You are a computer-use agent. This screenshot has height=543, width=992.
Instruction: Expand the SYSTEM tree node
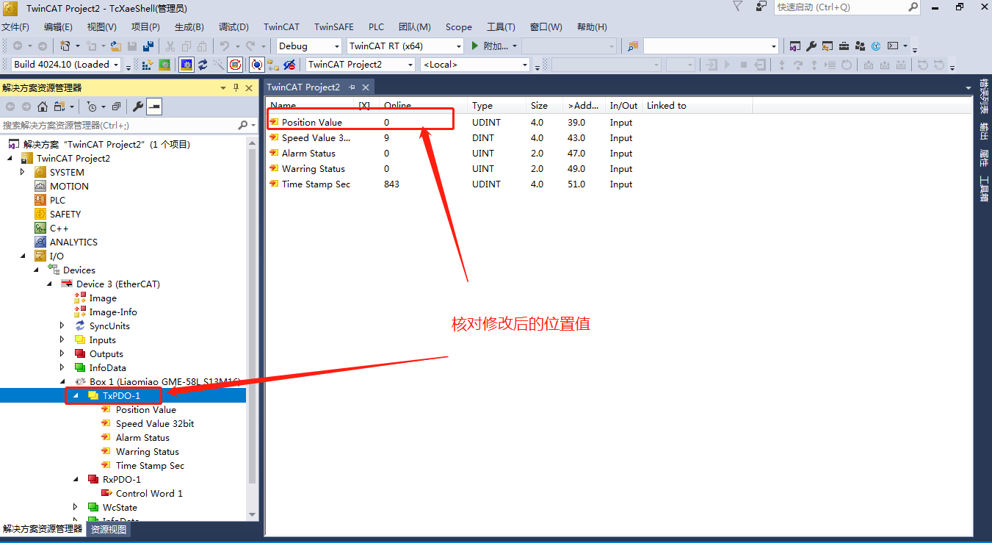(x=23, y=172)
